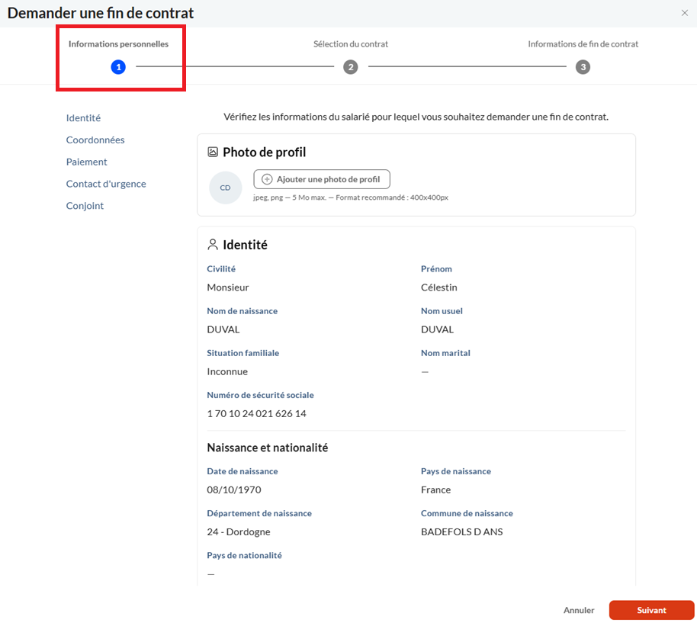The height and width of the screenshot is (626, 697).
Task: Go to Contact d'urgence section
Action: 106,184
